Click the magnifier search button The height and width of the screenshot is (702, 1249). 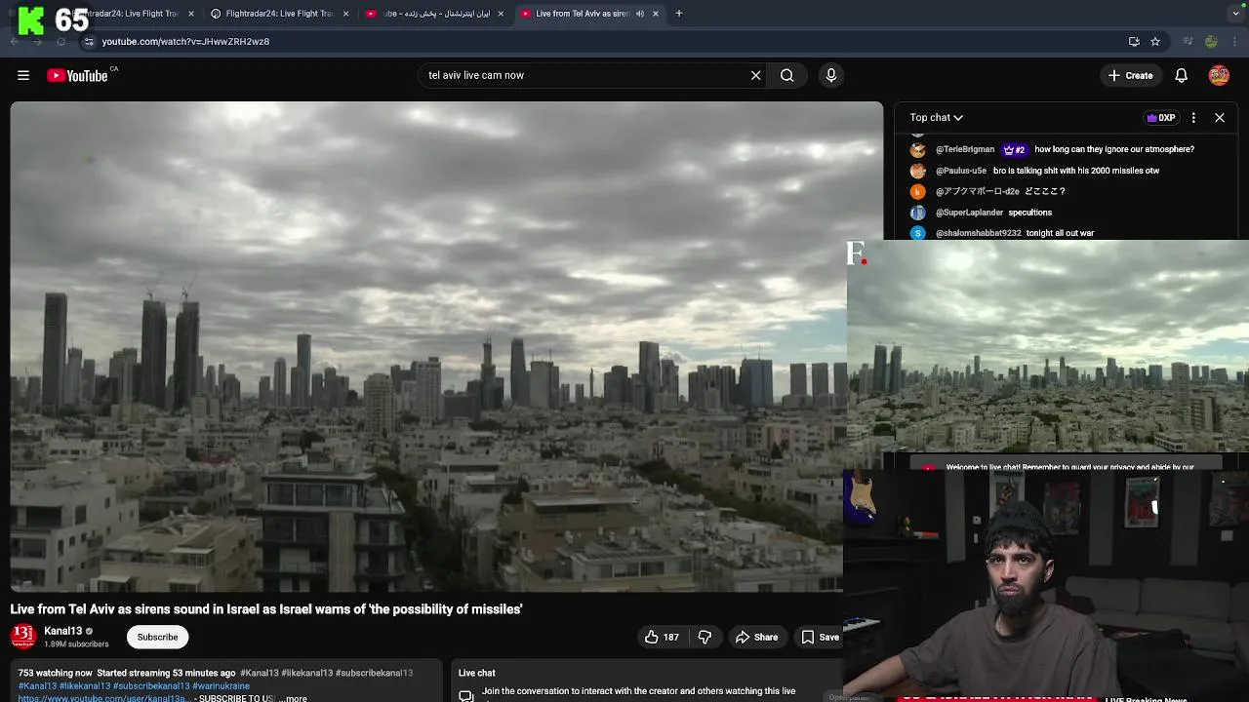click(x=786, y=75)
